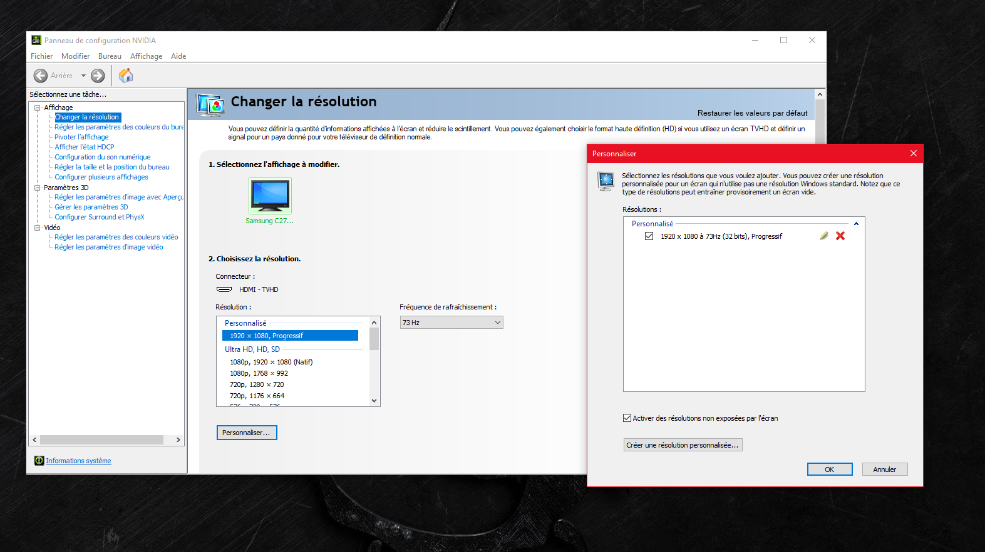Maximize the NVIDIA control panel window
The height and width of the screenshot is (552, 985).
coord(783,40)
